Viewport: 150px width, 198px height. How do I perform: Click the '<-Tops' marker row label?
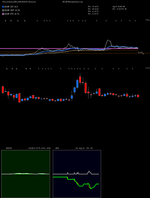point(148,20)
